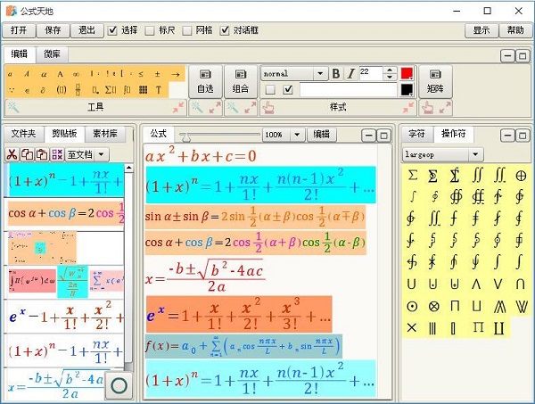Insert the Sigma summation operator symbol

point(412,176)
